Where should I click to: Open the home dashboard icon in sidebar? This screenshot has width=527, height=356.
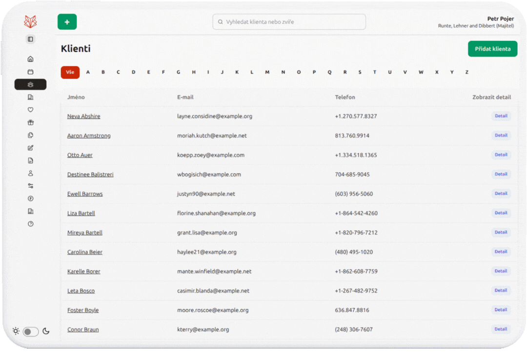pos(30,59)
